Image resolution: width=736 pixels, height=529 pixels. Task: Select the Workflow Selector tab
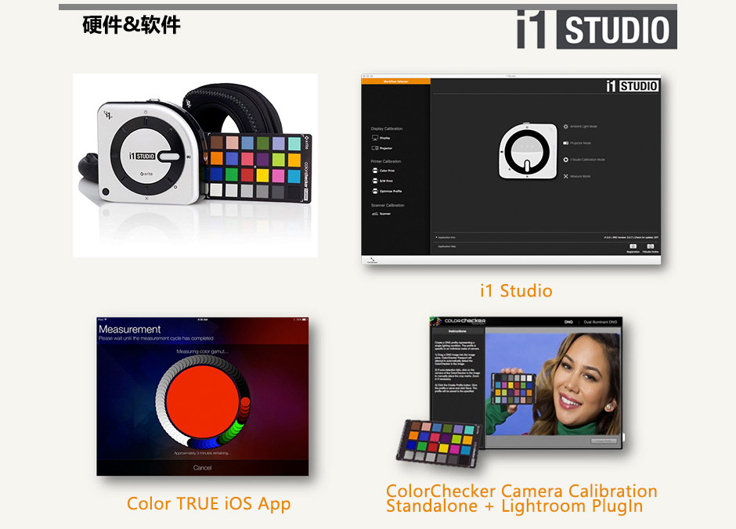(x=395, y=81)
